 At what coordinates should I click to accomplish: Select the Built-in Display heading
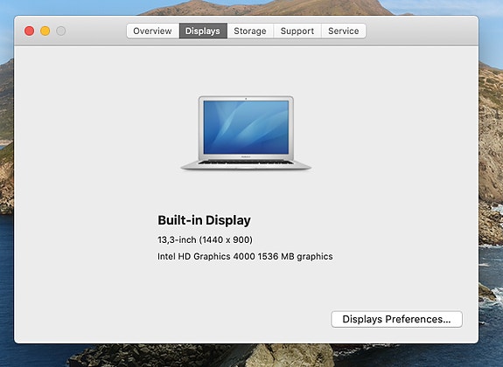pos(204,220)
